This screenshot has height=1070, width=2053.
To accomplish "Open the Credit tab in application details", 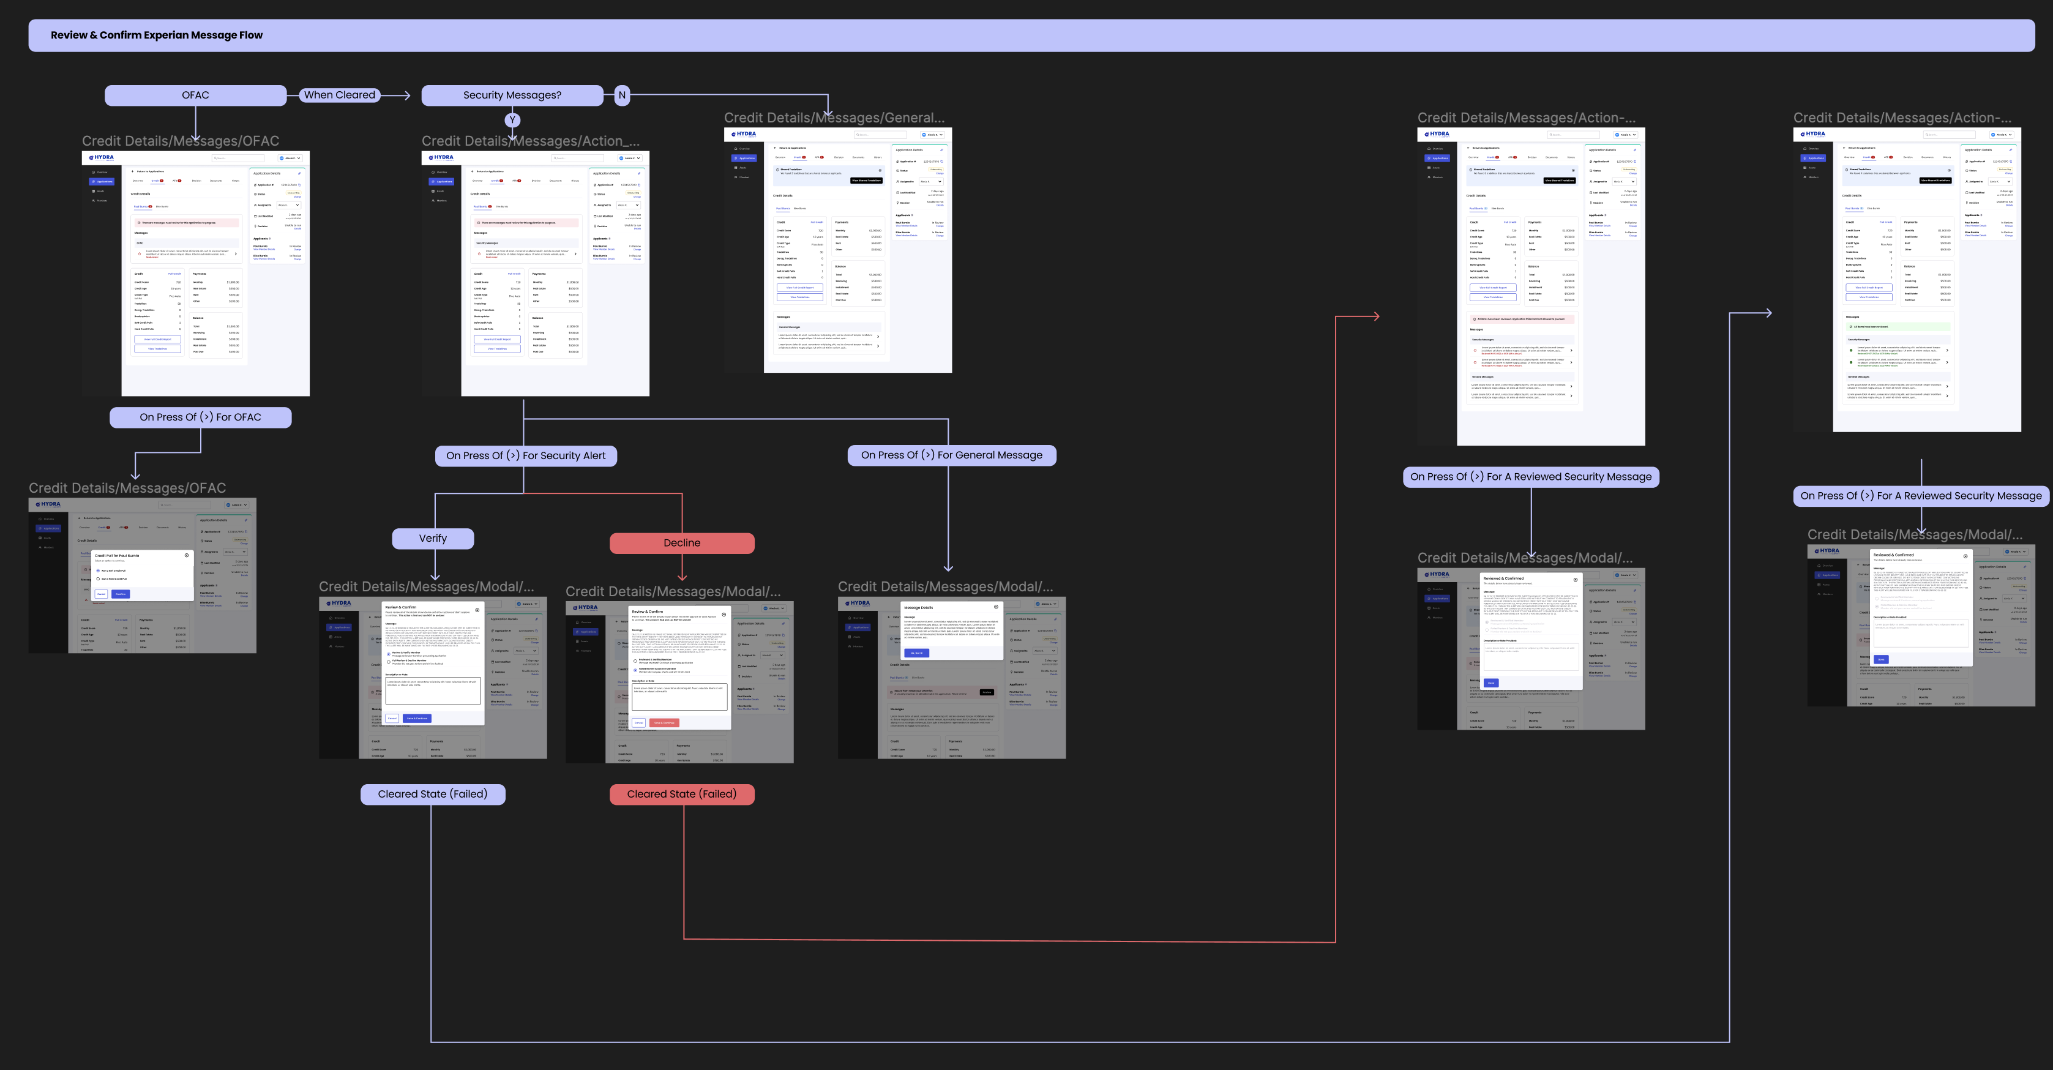I will tap(155, 181).
